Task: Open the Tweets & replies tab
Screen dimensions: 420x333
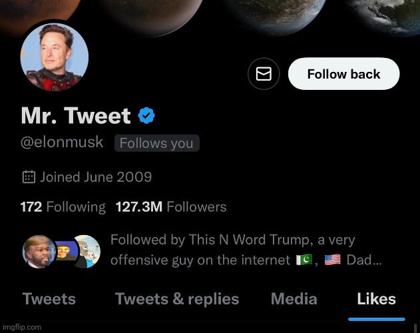Action: [177, 299]
